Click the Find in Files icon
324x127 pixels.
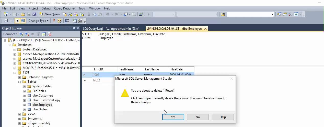click(223, 14)
